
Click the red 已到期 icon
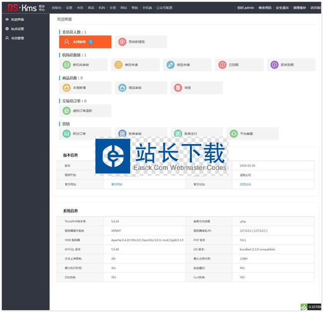click(223, 65)
